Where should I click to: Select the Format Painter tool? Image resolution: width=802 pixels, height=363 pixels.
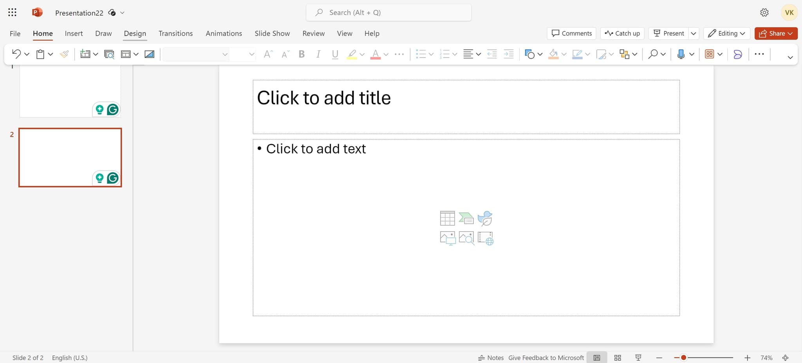pos(64,54)
